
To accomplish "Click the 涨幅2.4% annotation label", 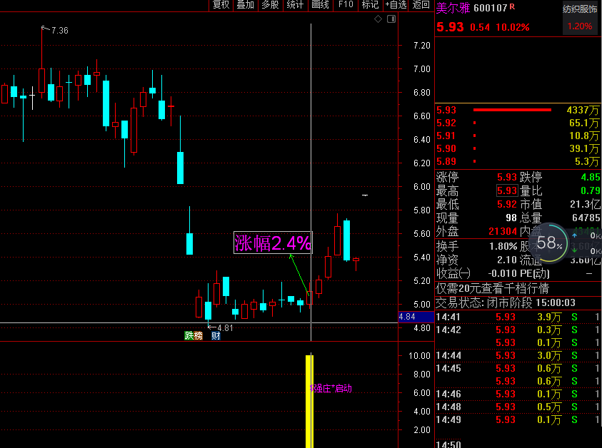I will point(273,243).
